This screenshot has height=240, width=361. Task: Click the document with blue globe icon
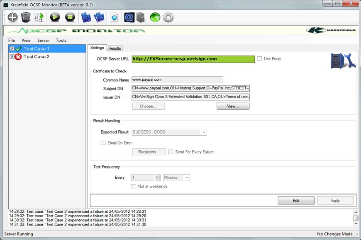114,17
